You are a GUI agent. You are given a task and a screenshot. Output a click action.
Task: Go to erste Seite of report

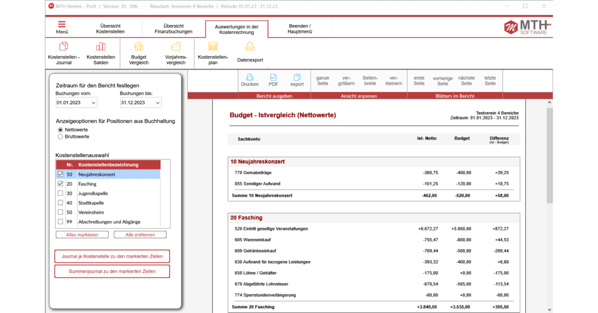point(419,81)
